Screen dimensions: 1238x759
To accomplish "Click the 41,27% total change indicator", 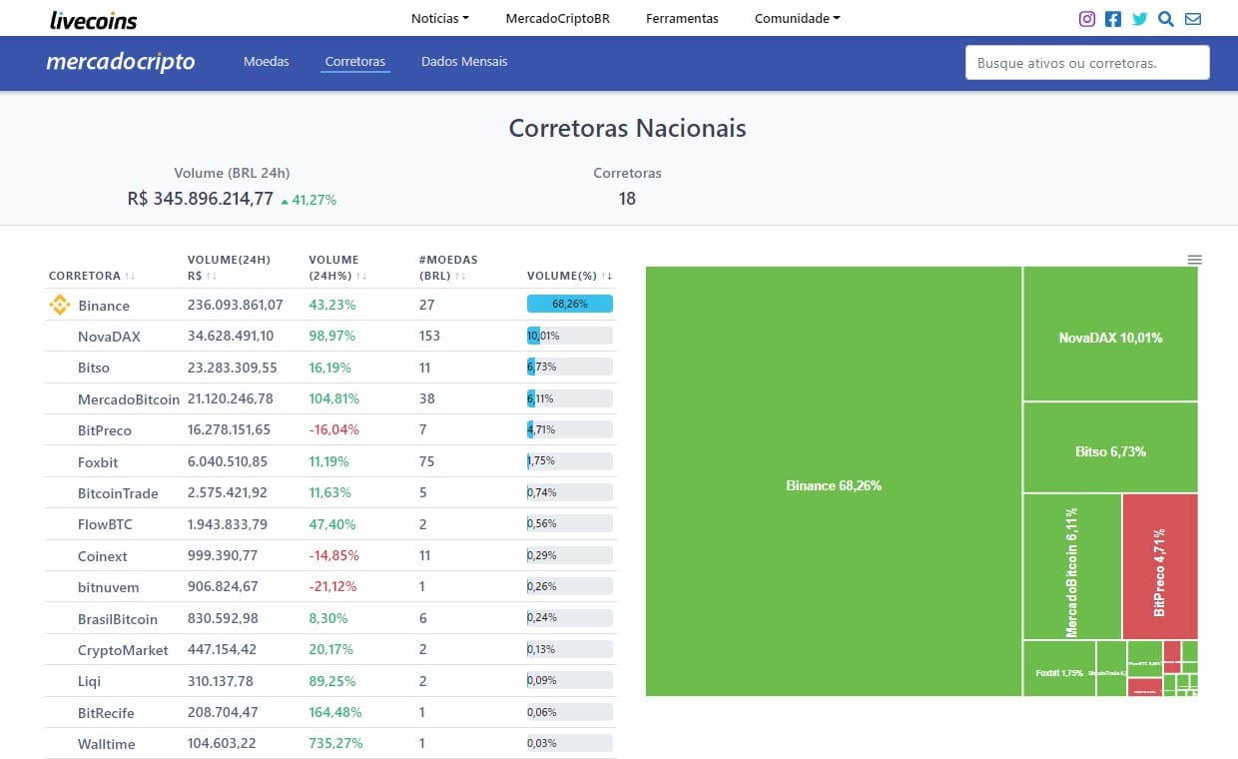I will pos(309,200).
